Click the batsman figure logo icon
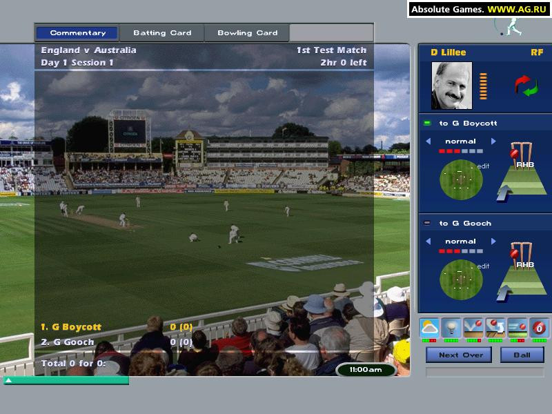 509,28
